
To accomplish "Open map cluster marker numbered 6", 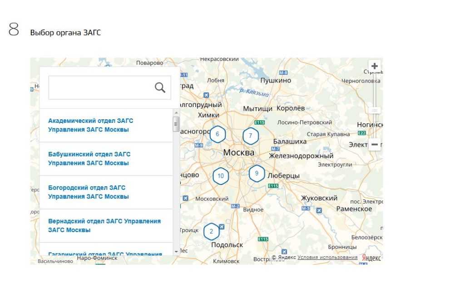I will 218,134.
